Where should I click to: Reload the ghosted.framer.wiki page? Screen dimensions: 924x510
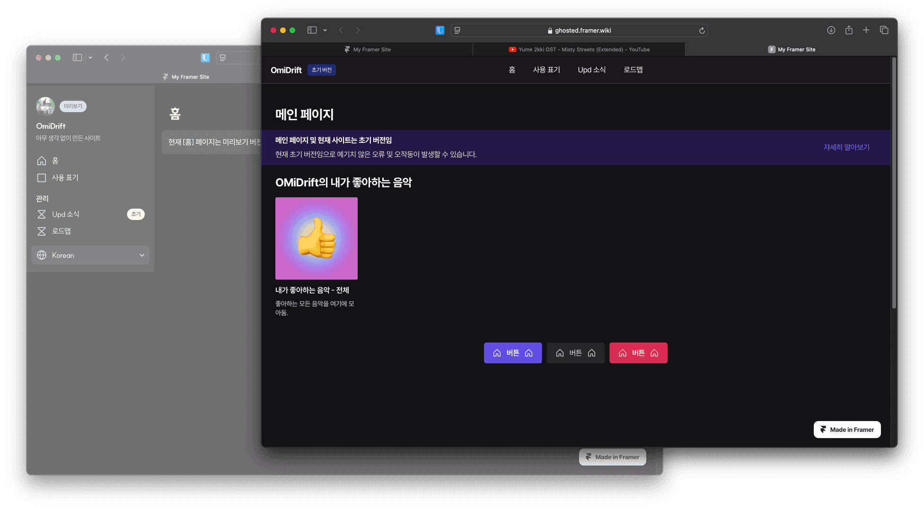pyautogui.click(x=702, y=30)
